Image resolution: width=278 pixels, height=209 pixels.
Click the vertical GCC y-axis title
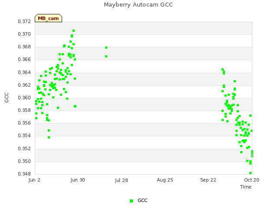[x=7, y=98]
